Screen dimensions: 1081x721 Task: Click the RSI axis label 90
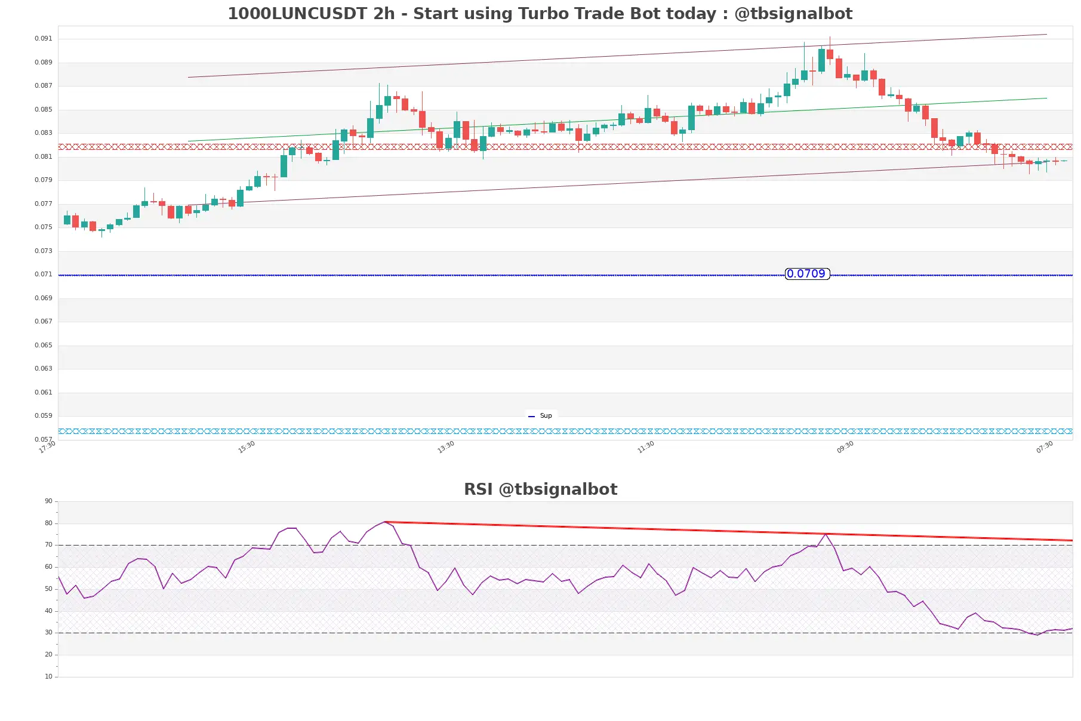pos(48,501)
